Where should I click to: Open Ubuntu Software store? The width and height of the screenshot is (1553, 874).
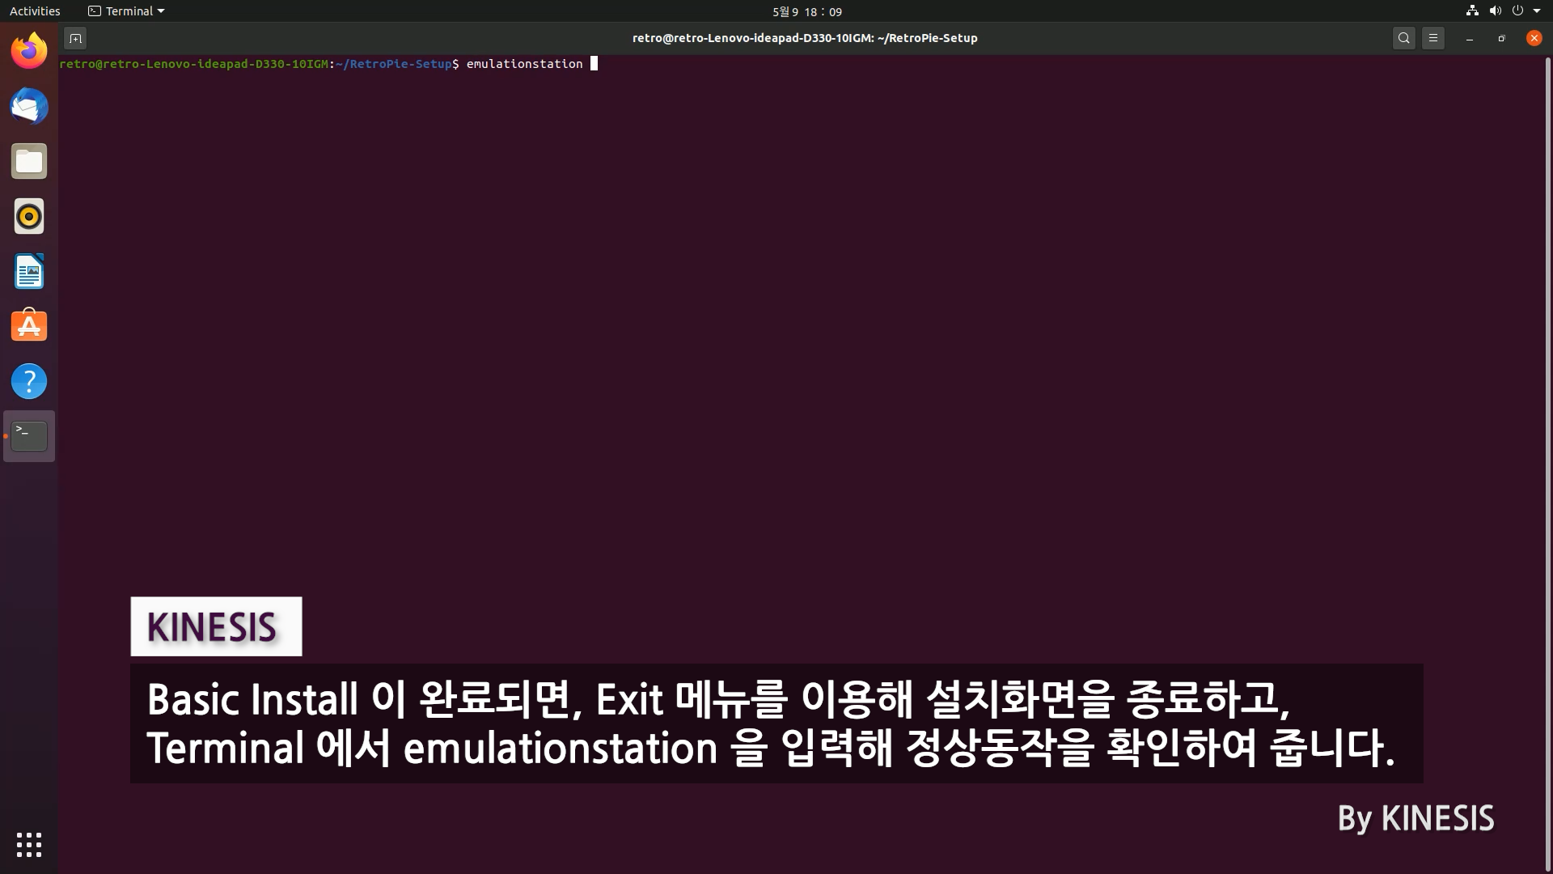(x=29, y=326)
